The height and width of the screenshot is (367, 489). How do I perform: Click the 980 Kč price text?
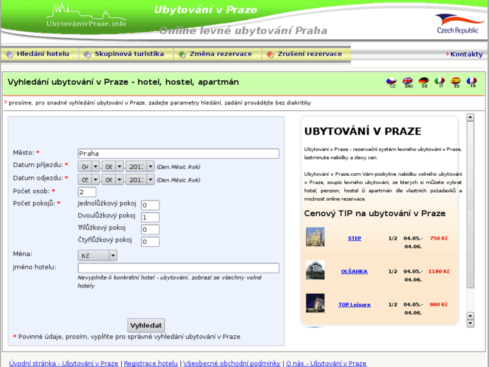pos(439,304)
